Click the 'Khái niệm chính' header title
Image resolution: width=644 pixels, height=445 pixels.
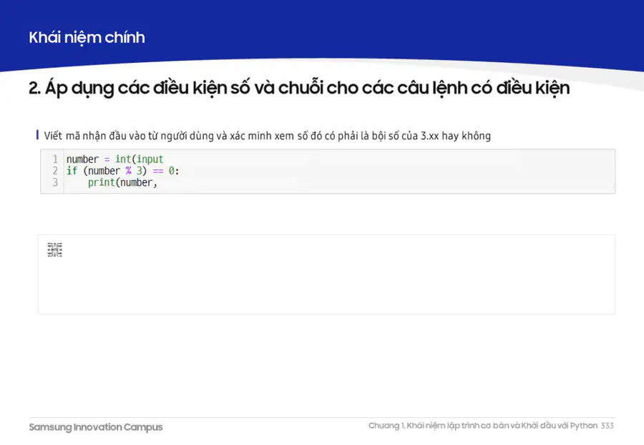[87, 38]
